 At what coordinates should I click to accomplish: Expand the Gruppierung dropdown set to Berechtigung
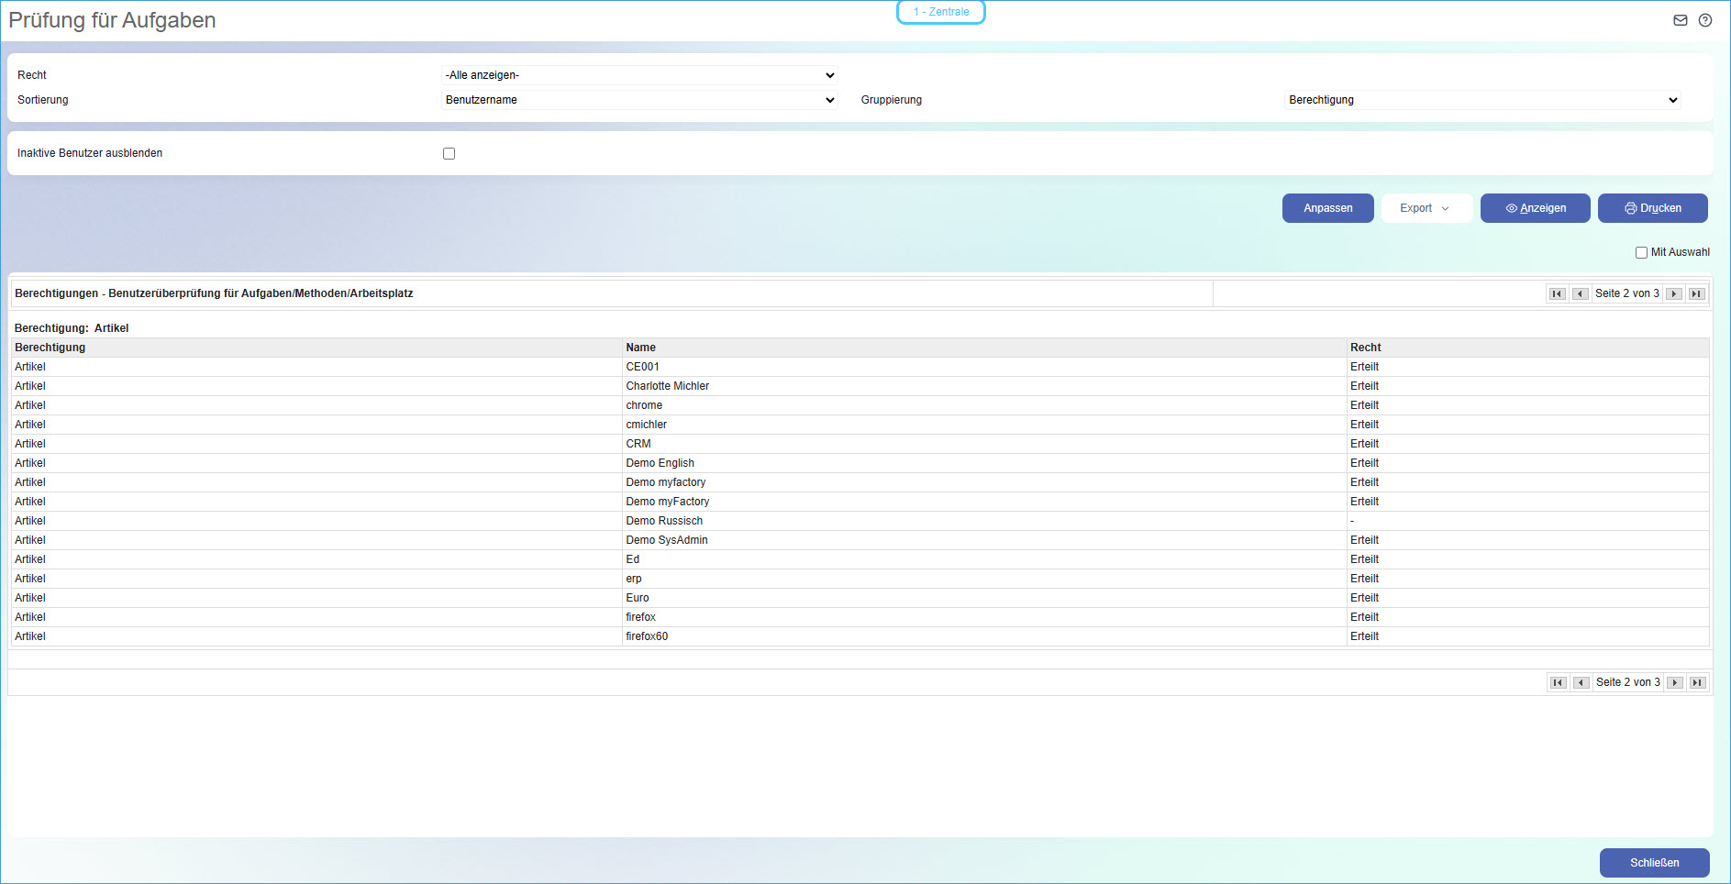coord(1482,100)
